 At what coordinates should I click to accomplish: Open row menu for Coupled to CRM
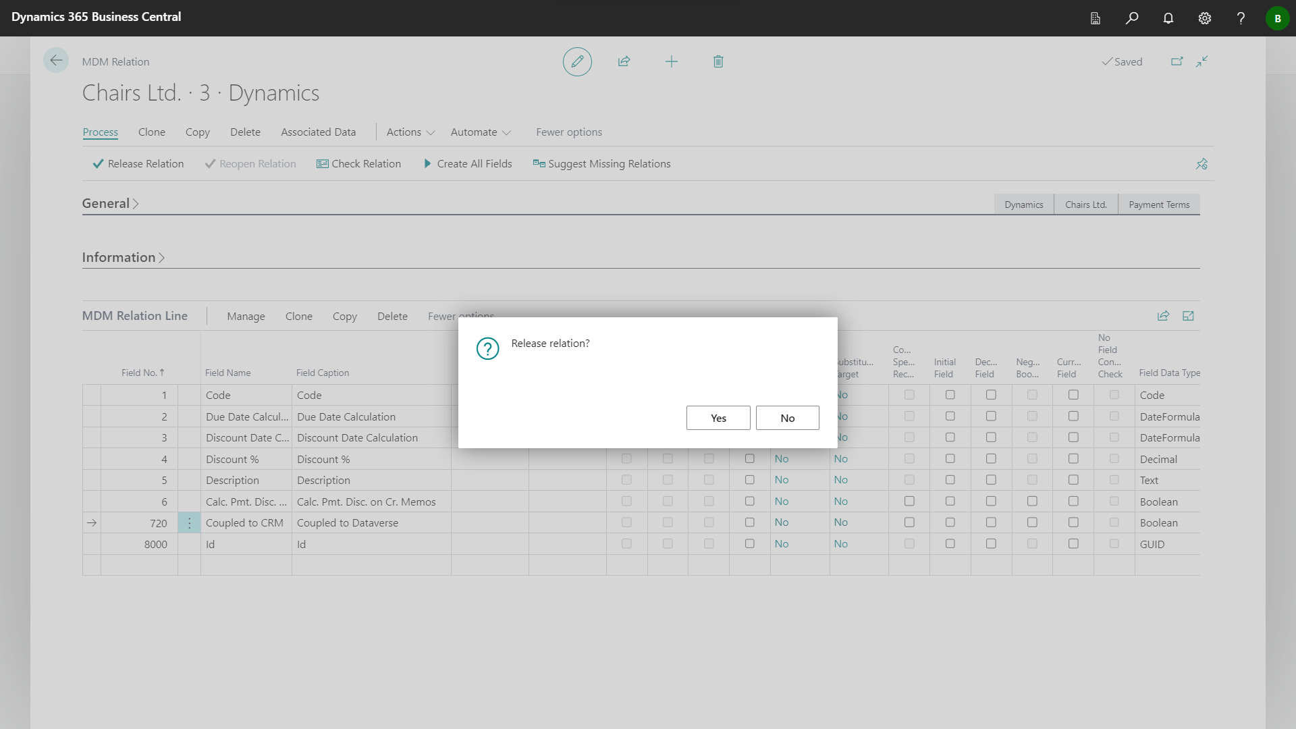[189, 522]
